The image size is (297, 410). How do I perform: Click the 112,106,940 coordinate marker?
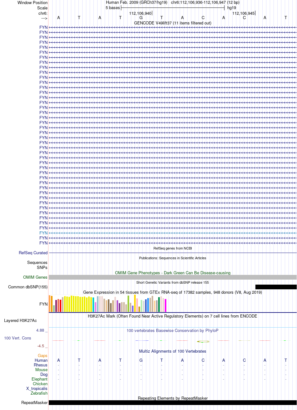tap(140, 13)
